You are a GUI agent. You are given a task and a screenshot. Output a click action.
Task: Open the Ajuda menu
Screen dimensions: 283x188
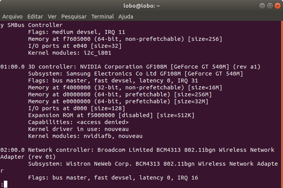pyautogui.click(x=126, y=17)
